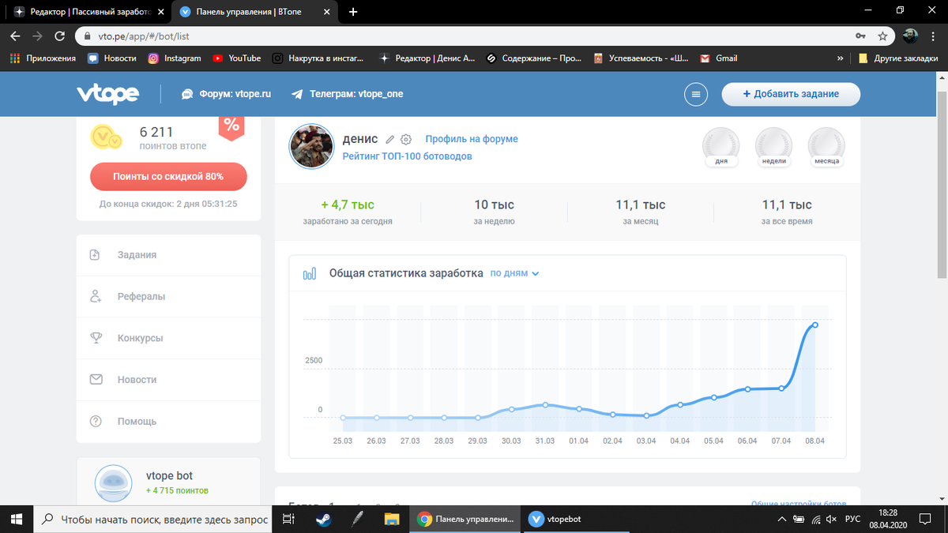Click the Windows taskbar search box
Image resolution: width=948 pixels, height=533 pixels.
pos(153,519)
